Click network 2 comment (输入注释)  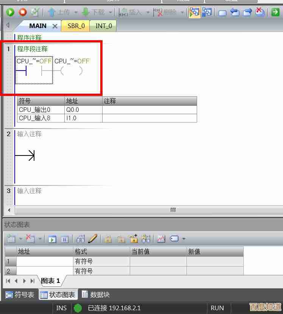[x=30, y=134]
